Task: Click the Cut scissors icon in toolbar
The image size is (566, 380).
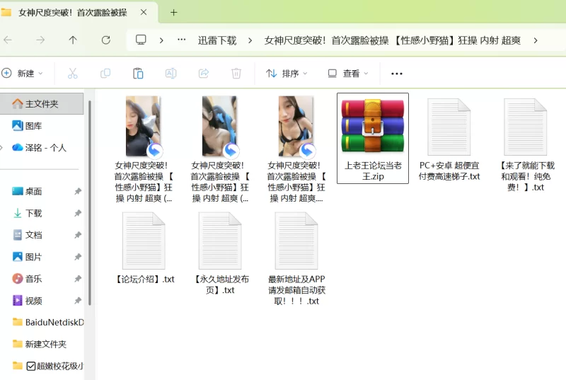Action: [72, 74]
